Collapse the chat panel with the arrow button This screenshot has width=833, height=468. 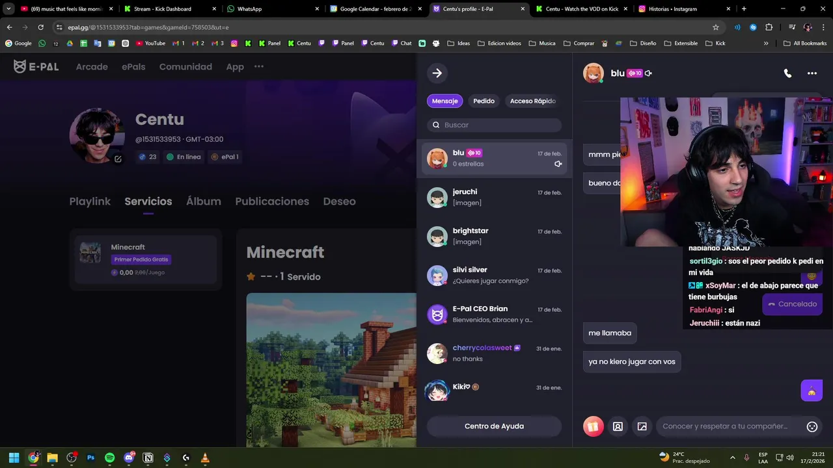coord(437,73)
